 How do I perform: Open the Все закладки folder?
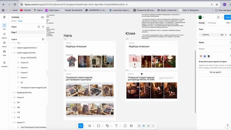223,10
